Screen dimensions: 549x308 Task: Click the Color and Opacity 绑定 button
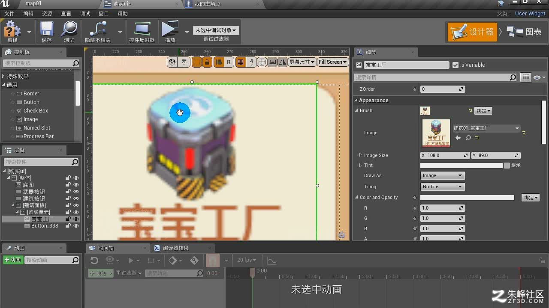[x=531, y=198]
